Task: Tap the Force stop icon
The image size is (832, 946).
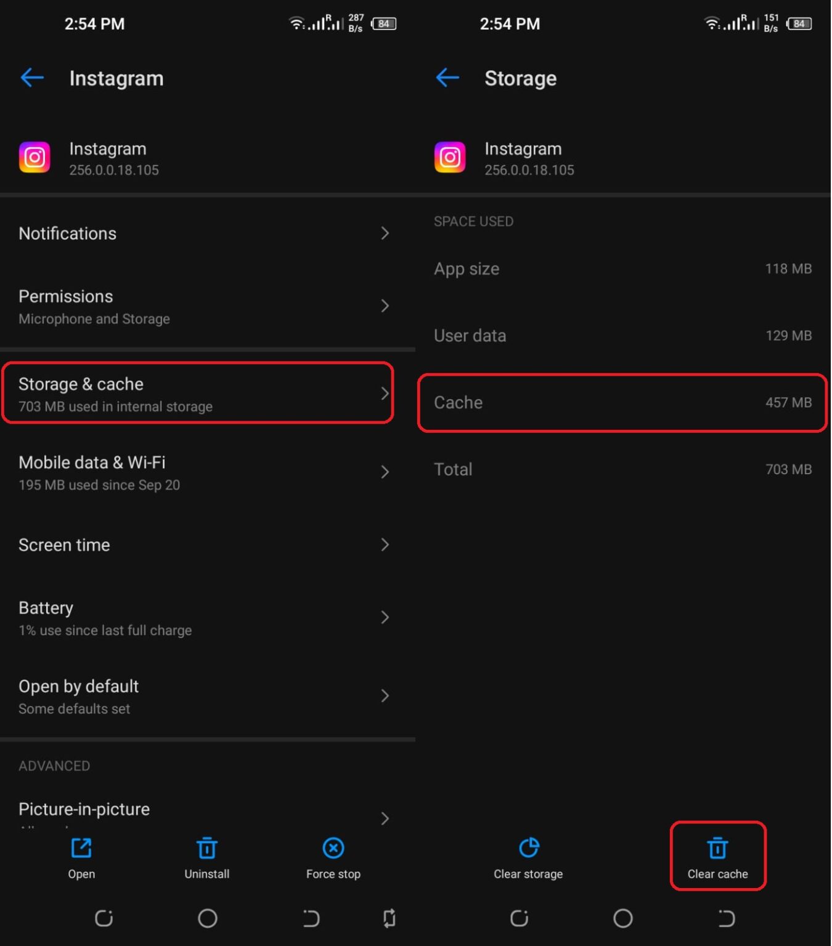Action: point(333,848)
